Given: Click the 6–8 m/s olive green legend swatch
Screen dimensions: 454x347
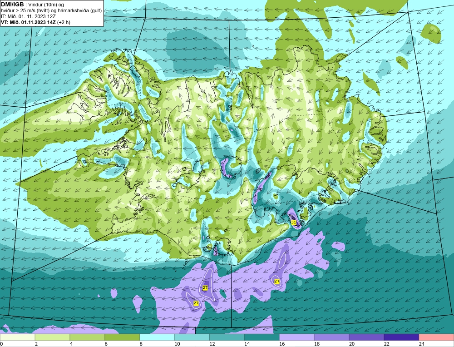Looking at the screenshot, I should point(122,337).
